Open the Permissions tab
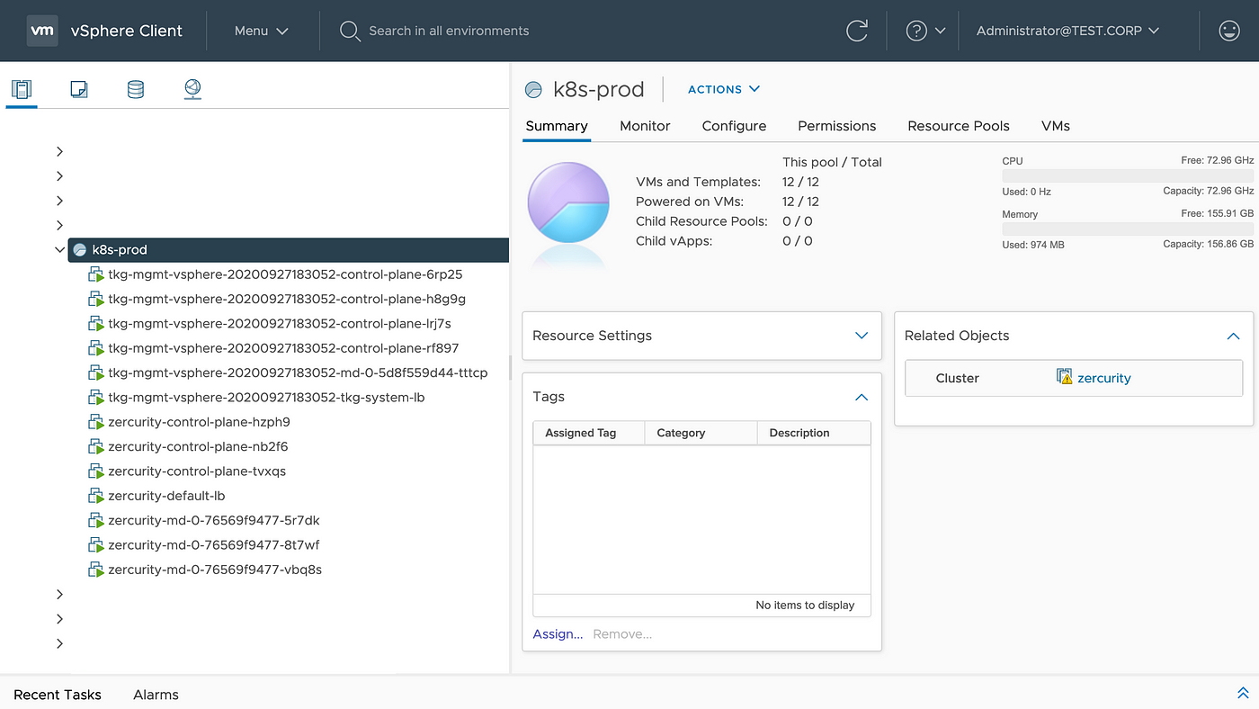This screenshot has height=709, width=1259. 836,126
